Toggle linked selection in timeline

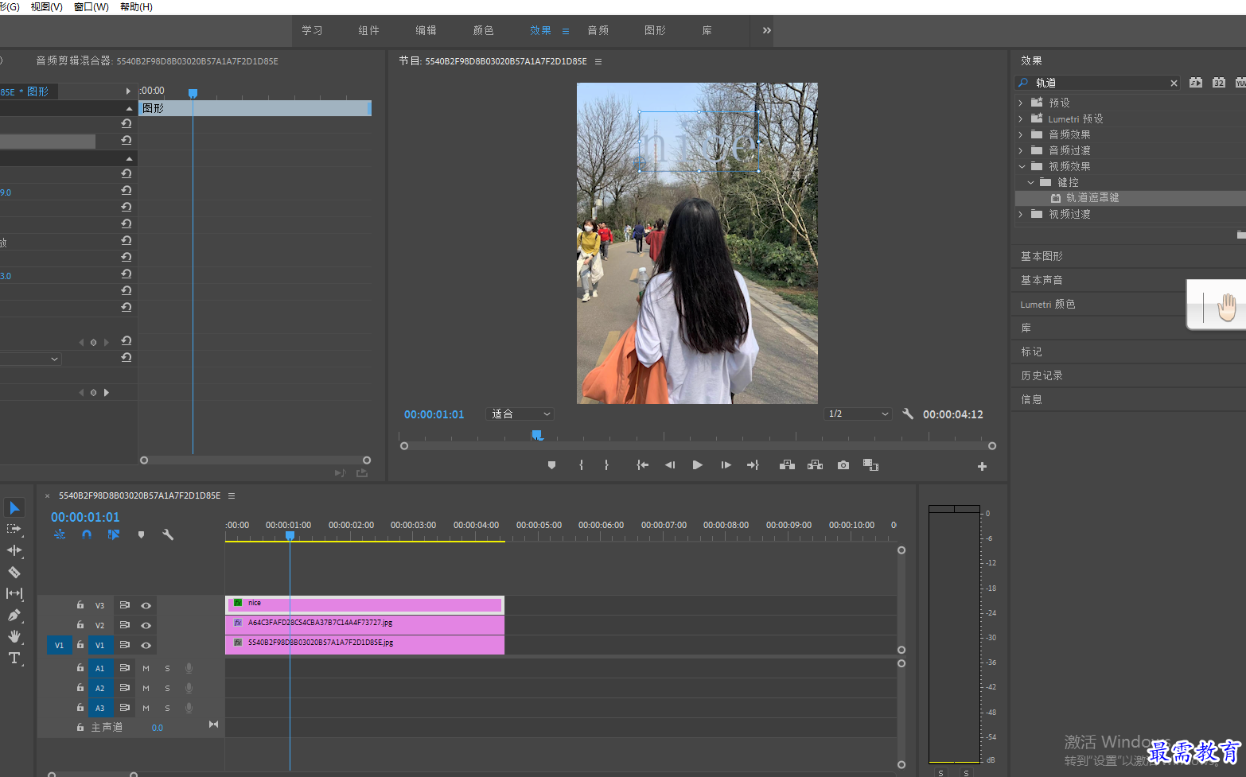click(114, 534)
